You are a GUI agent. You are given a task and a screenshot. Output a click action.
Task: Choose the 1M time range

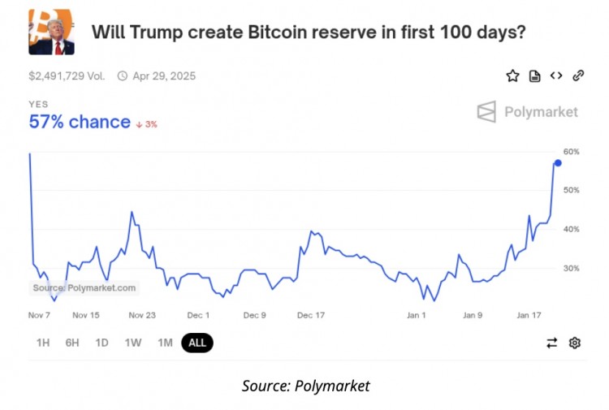[x=165, y=343]
